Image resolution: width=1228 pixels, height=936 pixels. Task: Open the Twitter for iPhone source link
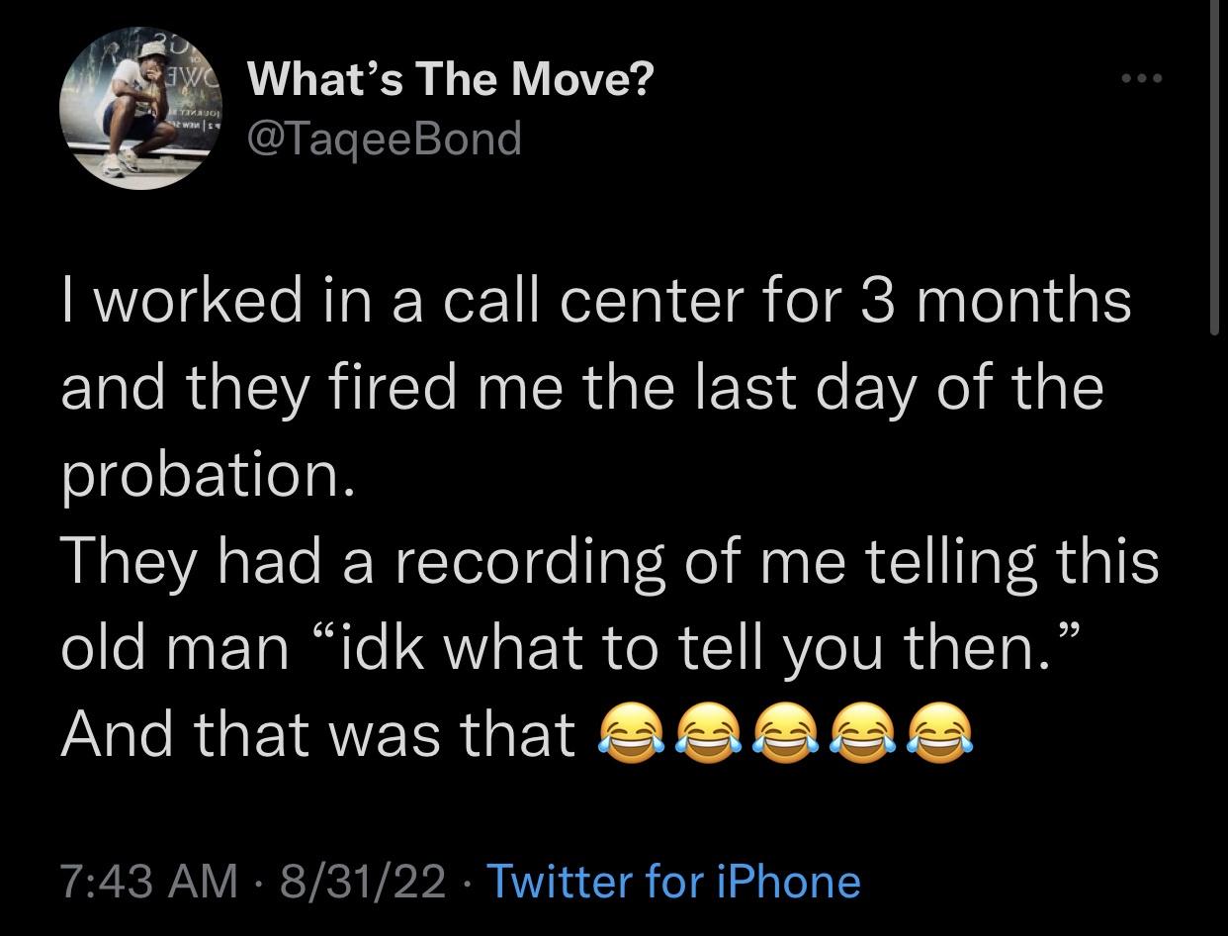[673, 880]
